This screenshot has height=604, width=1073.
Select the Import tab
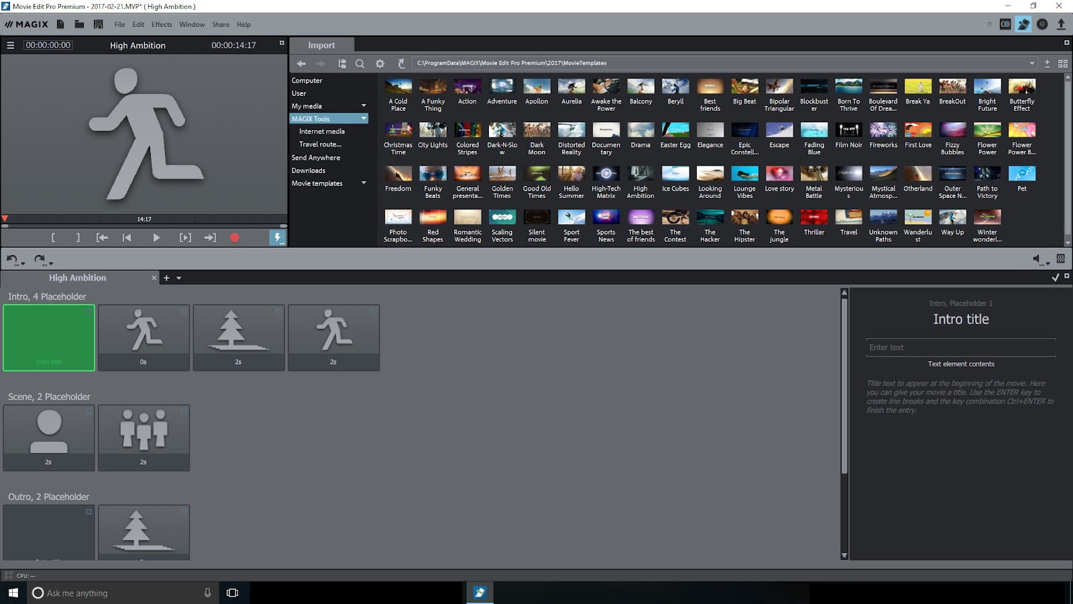[321, 45]
